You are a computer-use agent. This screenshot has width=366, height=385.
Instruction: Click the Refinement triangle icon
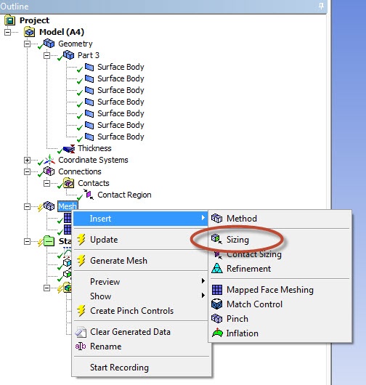[x=217, y=268]
